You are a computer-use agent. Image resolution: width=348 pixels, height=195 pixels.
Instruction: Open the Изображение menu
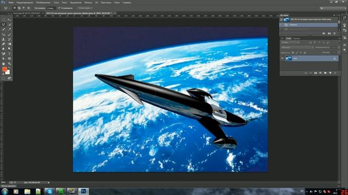coord(43,3)
